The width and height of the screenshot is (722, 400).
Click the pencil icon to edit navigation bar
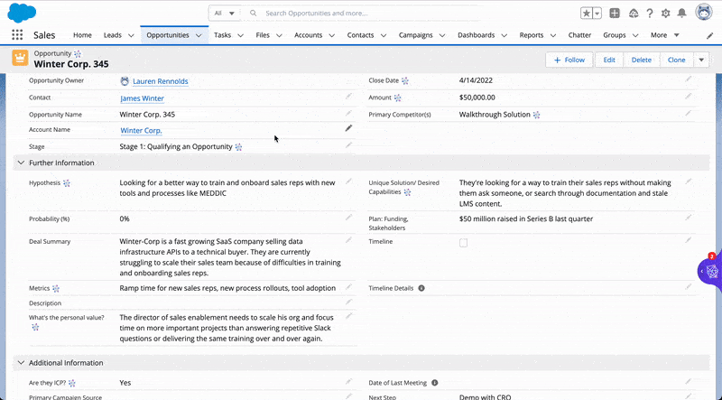pos(709,35)
